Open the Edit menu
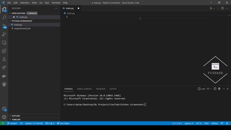Viewport: 231px width, 130px height. pos(15,3)
